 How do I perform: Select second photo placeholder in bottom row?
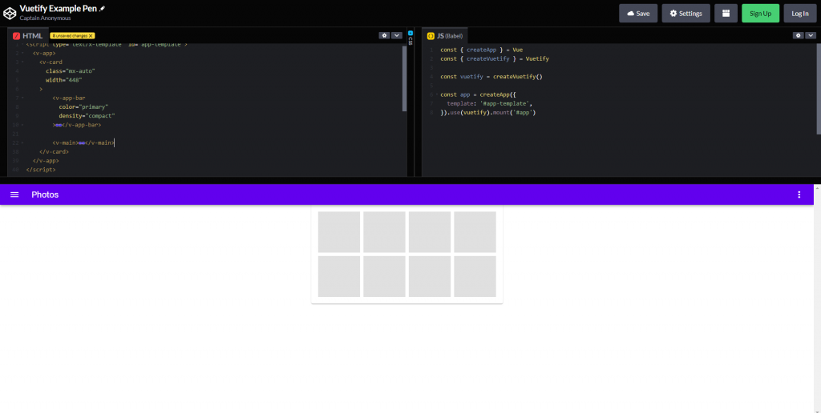click(384, 277)
